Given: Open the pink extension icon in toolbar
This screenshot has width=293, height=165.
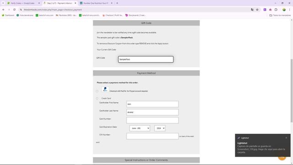Looking at the screenshot, I should click(271, 10).
